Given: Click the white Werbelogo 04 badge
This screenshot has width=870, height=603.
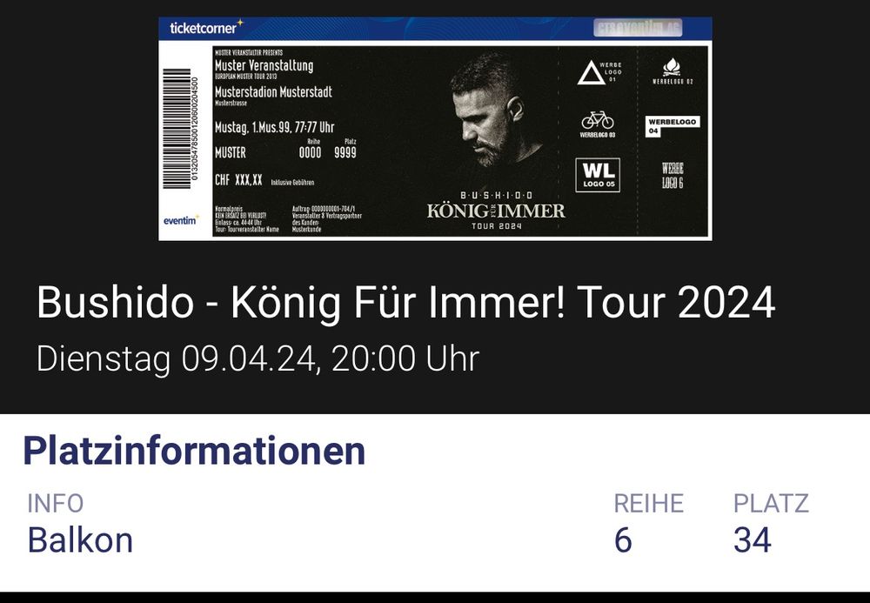Looking at the screenshot, I should point(672,126).
